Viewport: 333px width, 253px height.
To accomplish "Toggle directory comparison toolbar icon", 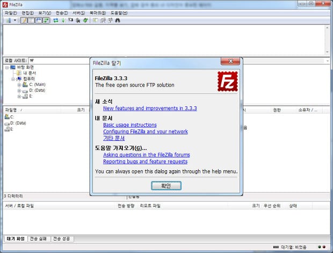I will [x=103, y=20].
